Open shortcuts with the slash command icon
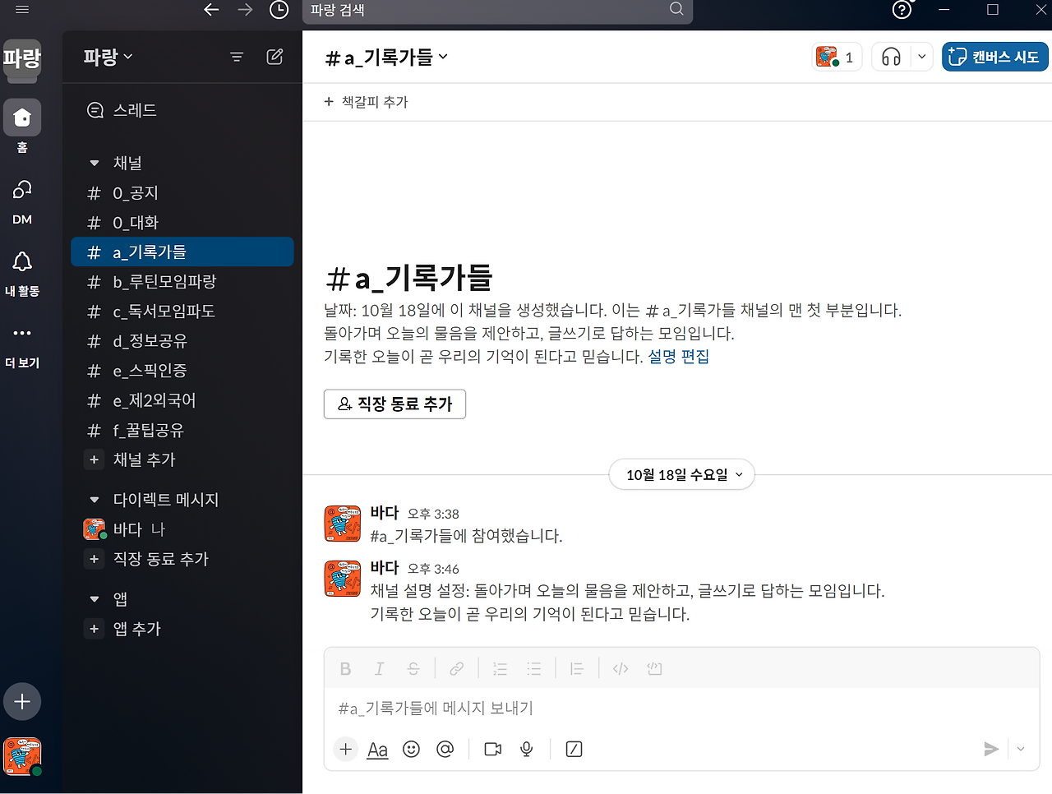The image size is (1052, 794). pos(573,749)
